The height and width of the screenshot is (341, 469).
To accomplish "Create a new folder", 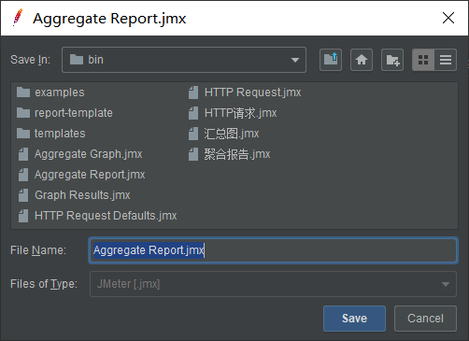I will click(x=392, y=60).
